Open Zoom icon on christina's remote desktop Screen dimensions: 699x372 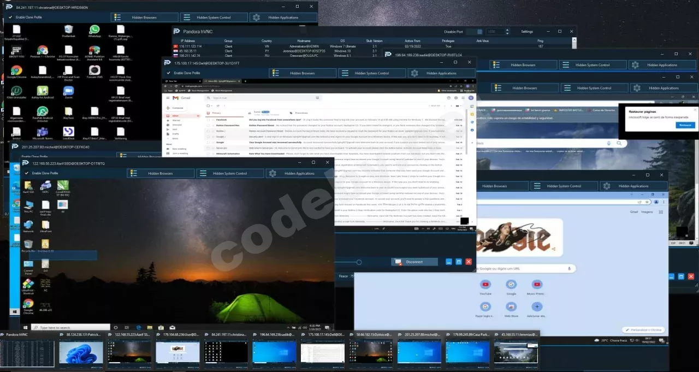[68, 92]
